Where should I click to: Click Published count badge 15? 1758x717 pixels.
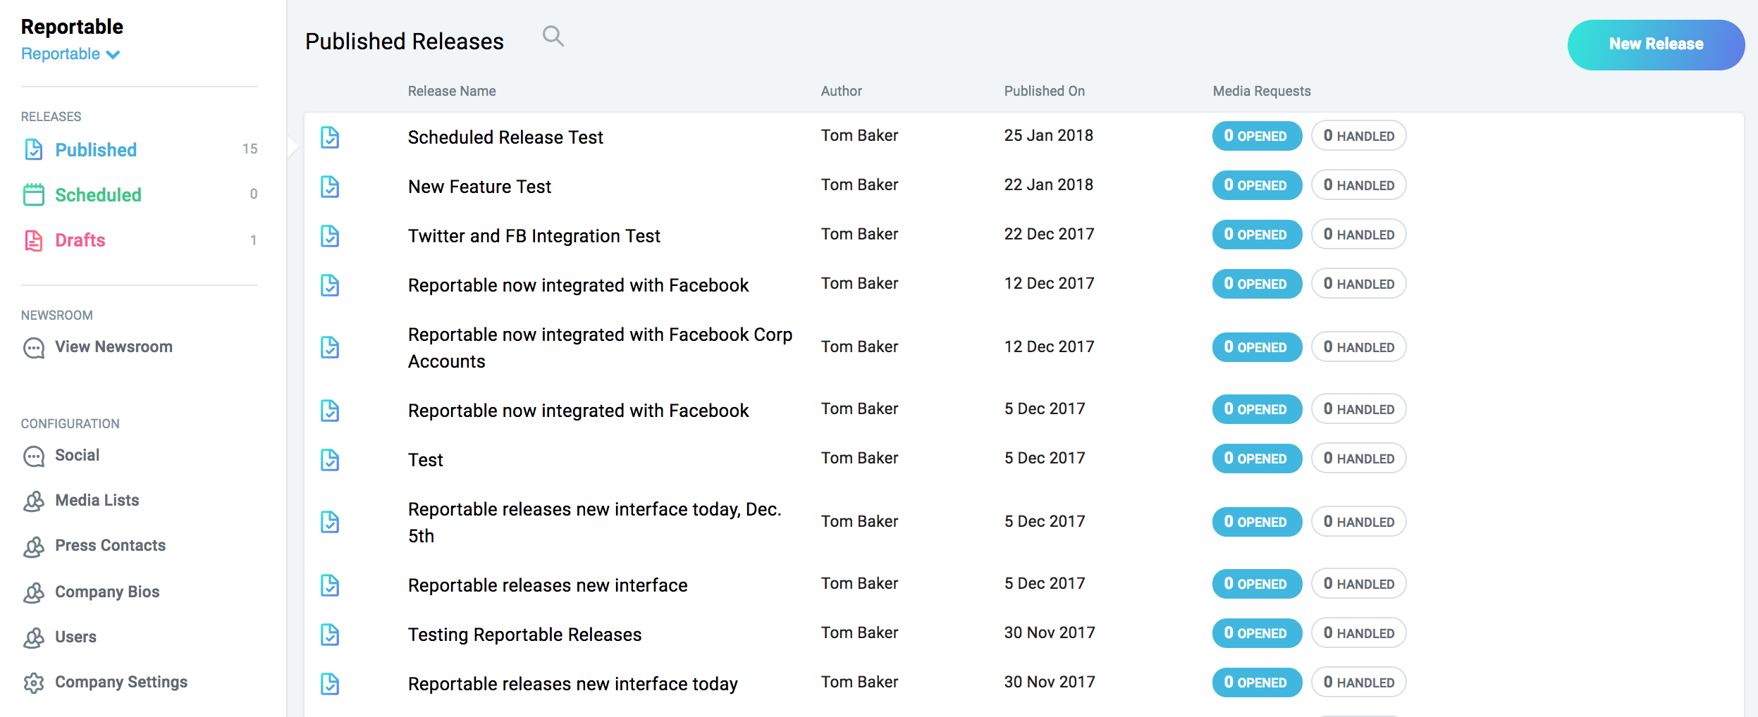click(x=250, y=149)
